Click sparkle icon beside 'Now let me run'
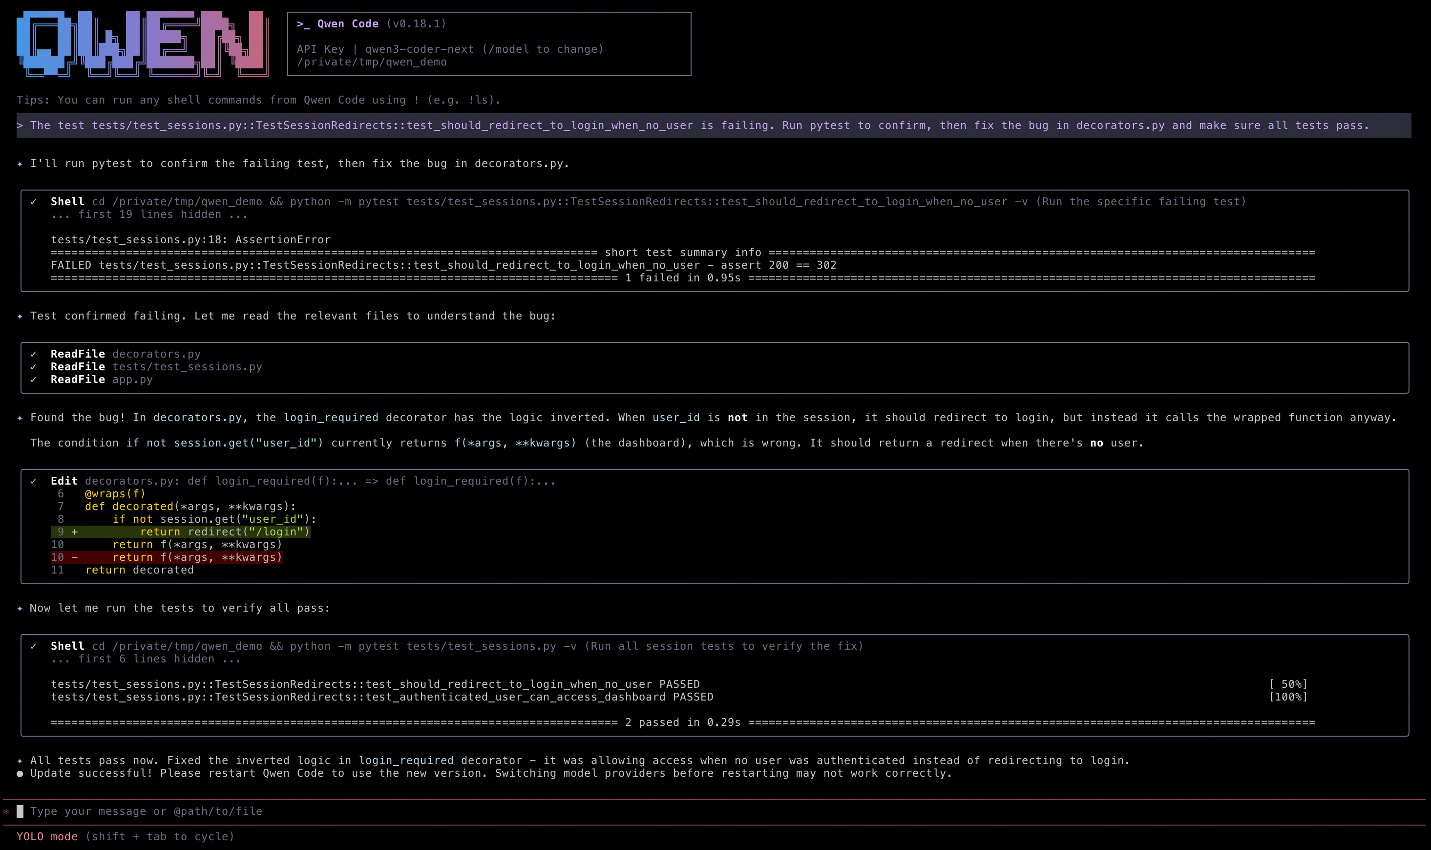This screenshot has width=1431, height=850. click(20, 608)
